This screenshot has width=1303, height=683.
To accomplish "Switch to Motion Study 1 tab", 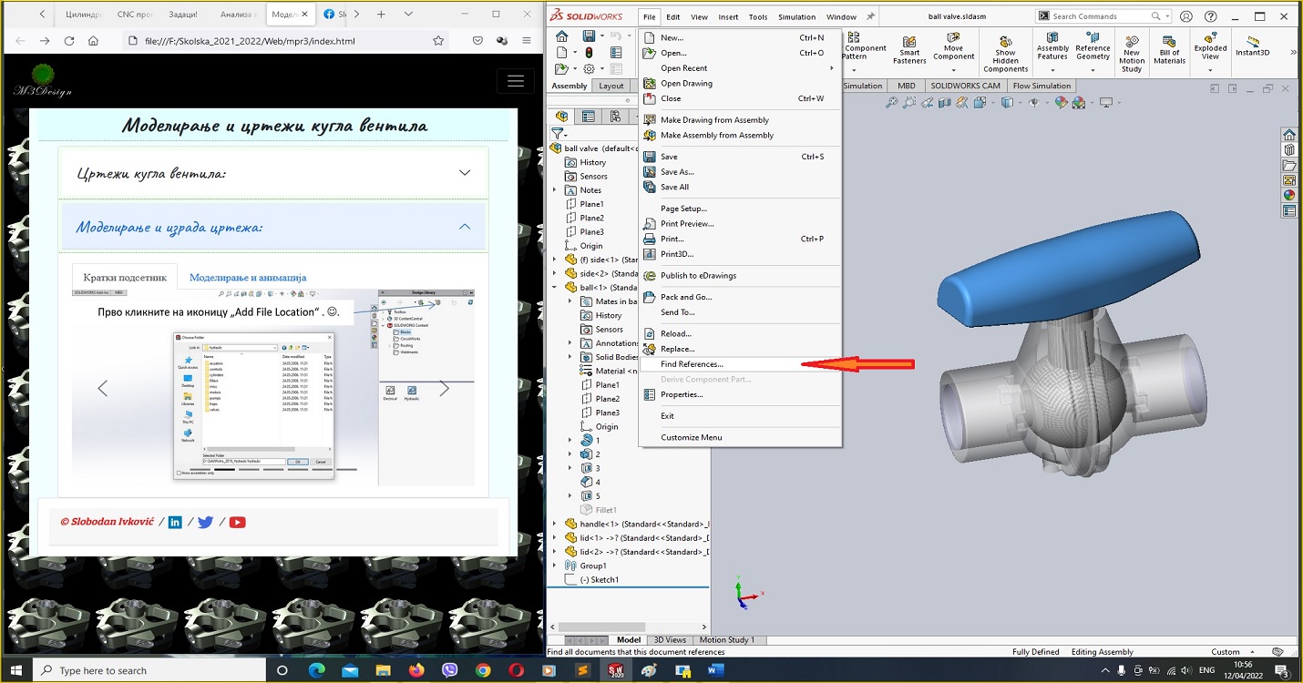I will (726, 639).
